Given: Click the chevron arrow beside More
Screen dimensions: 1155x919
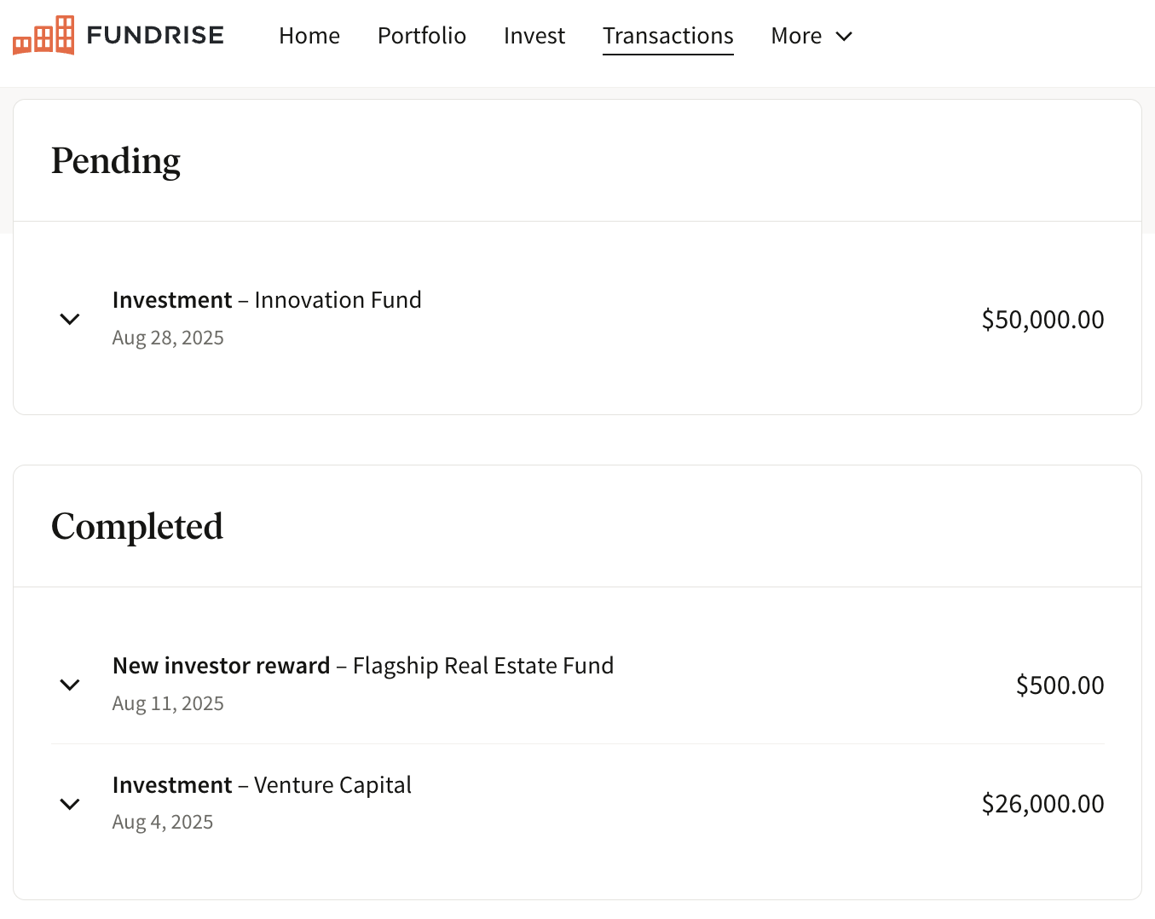Looking at the screenshot, I should 844,36.
